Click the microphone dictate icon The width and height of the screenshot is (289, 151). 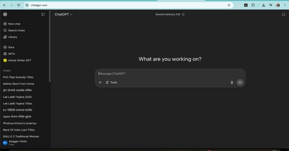[232, 83]
